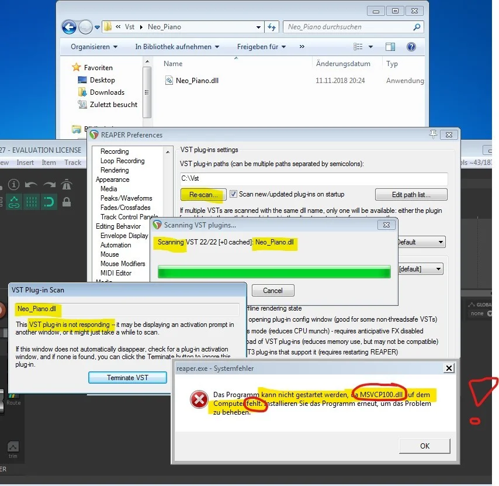
Task: Open In Bibliothek aufnehmen dropdown
Action: [x=177, y=47]
